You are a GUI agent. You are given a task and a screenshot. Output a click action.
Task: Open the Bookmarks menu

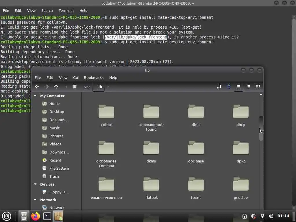94,77
